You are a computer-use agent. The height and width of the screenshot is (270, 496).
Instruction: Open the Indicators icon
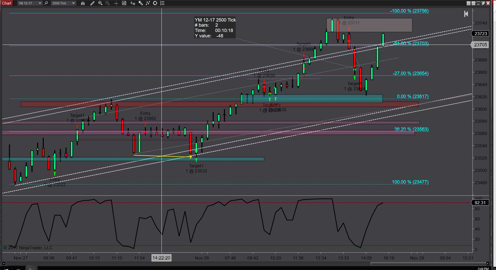coord(148,3)
